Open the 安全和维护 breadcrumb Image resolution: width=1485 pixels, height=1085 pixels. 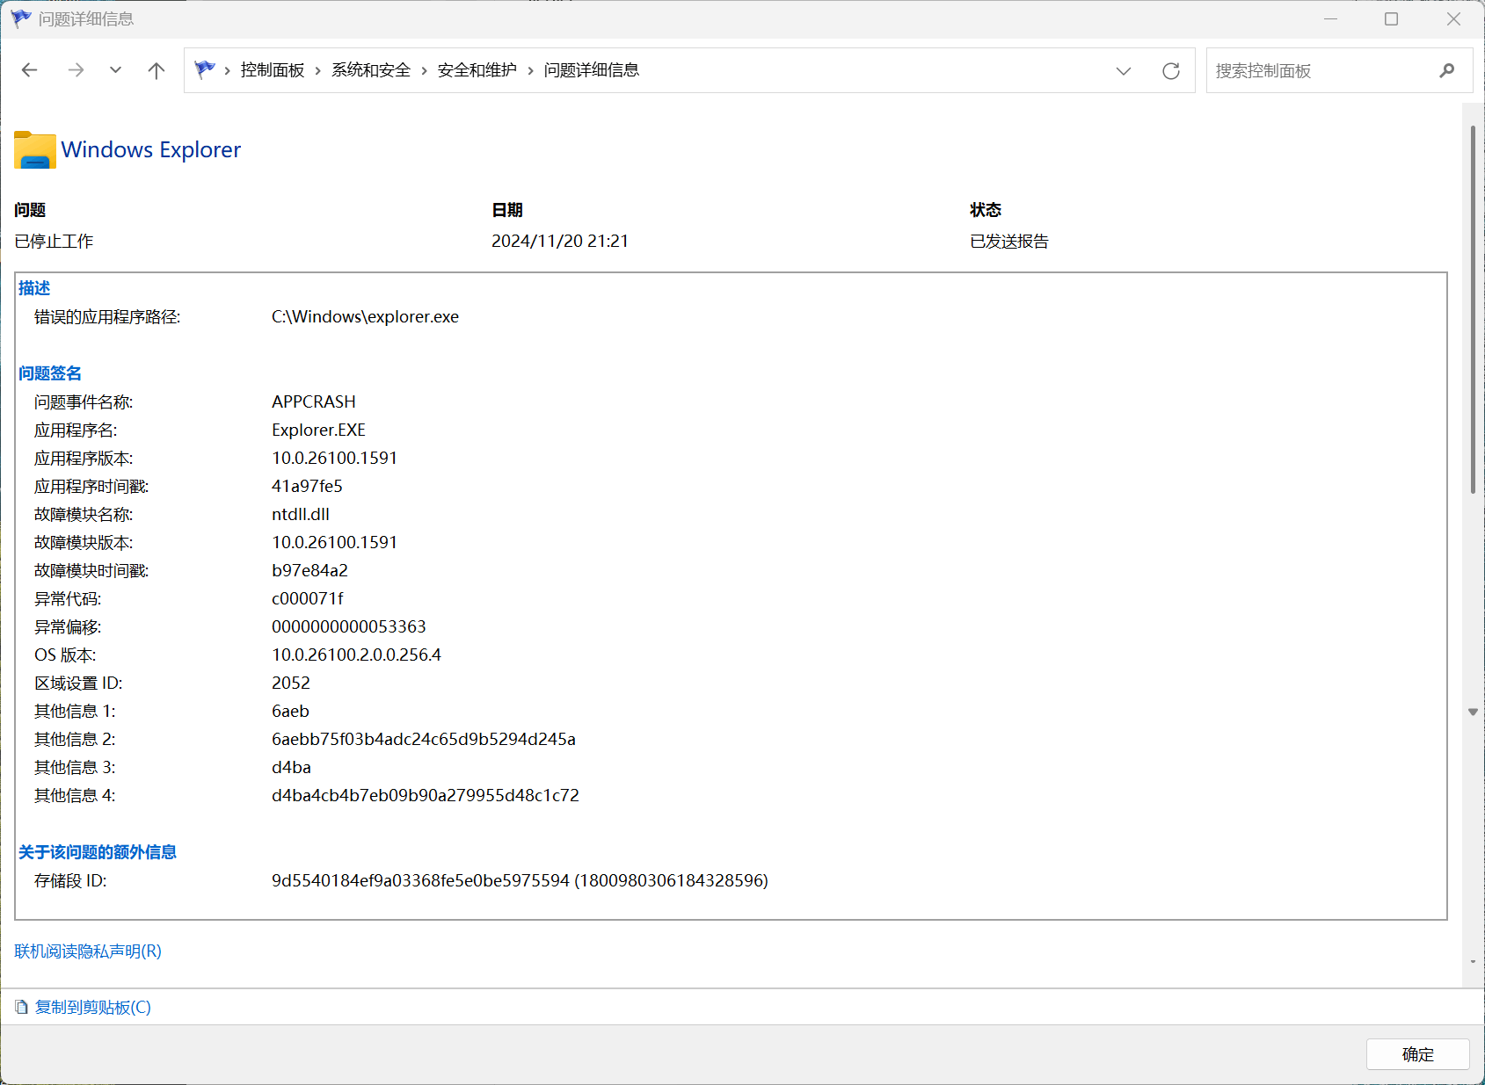pos(477,70)
